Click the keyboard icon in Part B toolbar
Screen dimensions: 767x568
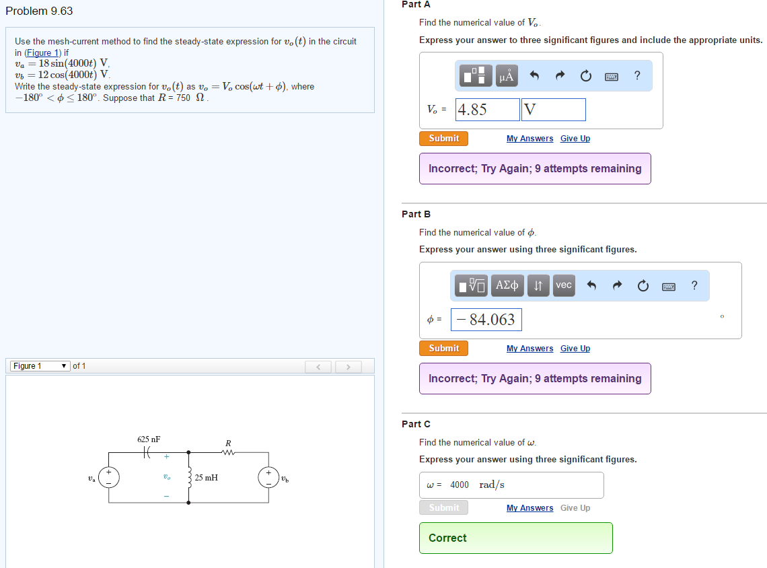(669, 285)
